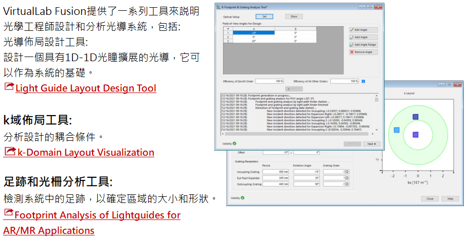This screenshot has width=470, height=239.
Task: Click the β column header
Action: pyautogui.click(x=295, y=29)
